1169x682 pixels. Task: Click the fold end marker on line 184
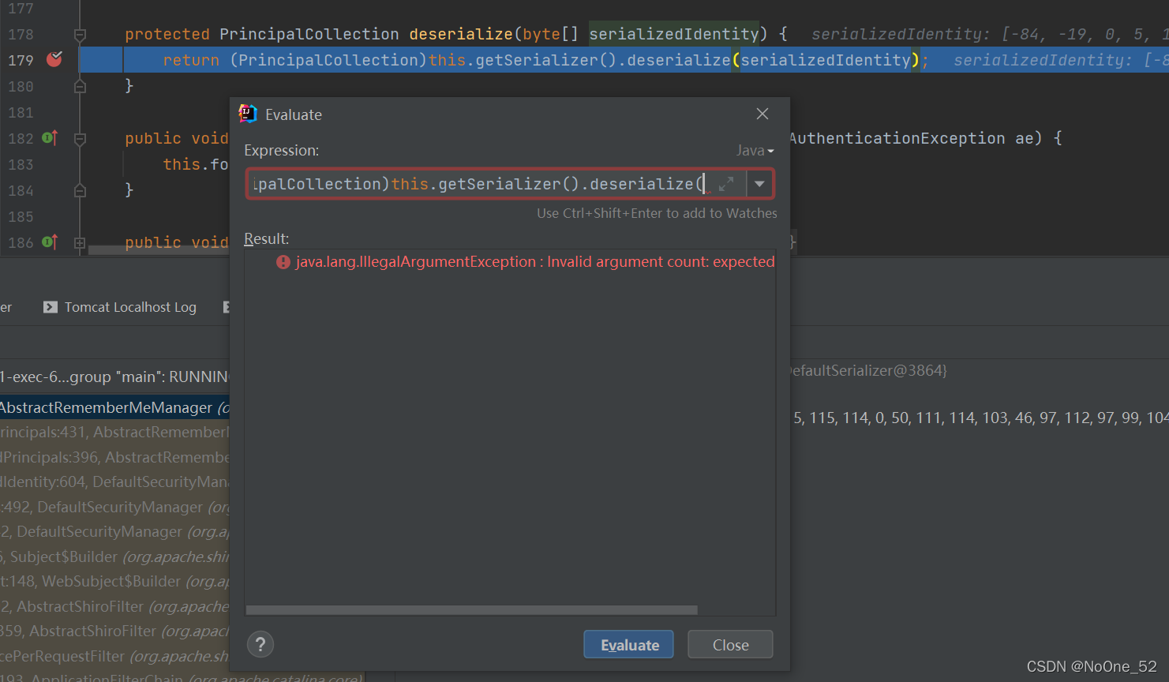point(80,190)
